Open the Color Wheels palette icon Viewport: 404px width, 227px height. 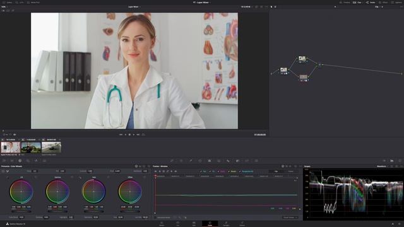[x=20, y=161]
